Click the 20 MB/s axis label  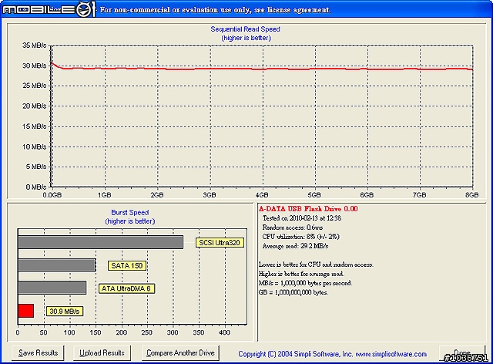tap(34, 106)
